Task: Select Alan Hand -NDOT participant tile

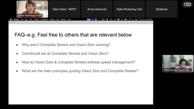Action: [65, 9]
